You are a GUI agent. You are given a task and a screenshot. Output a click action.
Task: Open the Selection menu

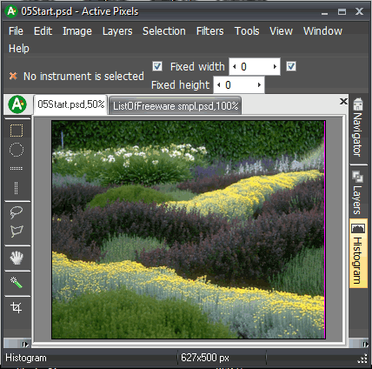click(164, 31)
